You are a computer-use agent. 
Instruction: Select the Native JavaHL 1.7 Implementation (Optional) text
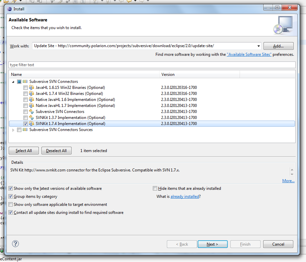coord(75,106)
